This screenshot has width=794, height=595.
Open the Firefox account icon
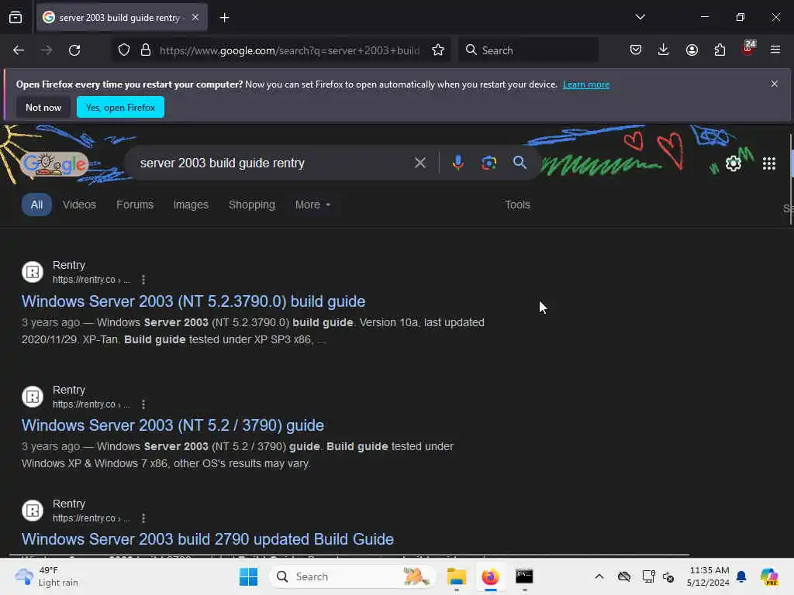coord(692,50)
